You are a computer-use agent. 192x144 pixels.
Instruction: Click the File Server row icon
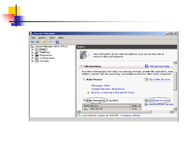click(86, 109)
